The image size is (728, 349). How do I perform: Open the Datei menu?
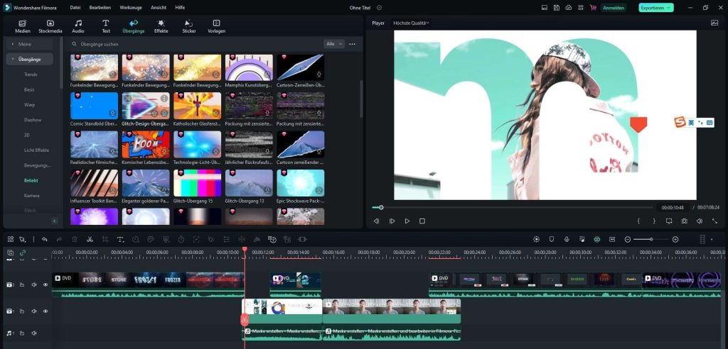(75, 7)
